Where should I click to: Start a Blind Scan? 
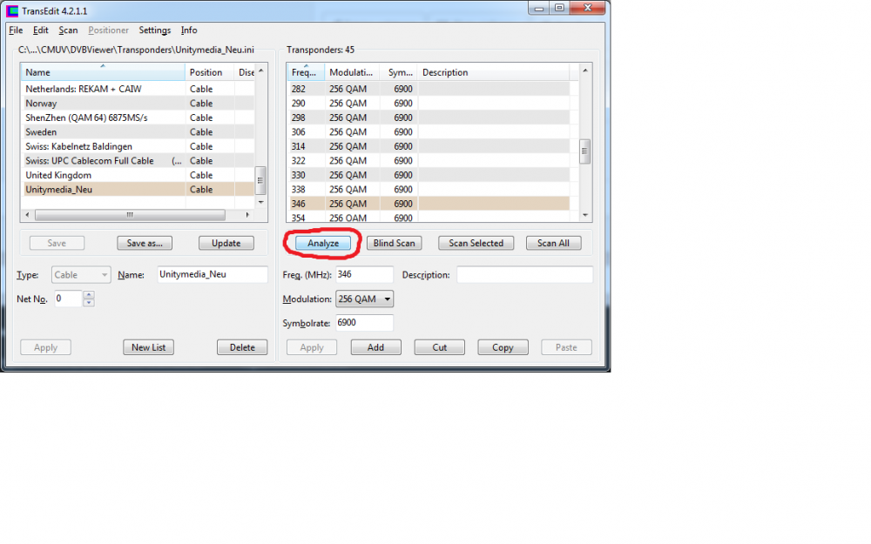tap(394, 244)
